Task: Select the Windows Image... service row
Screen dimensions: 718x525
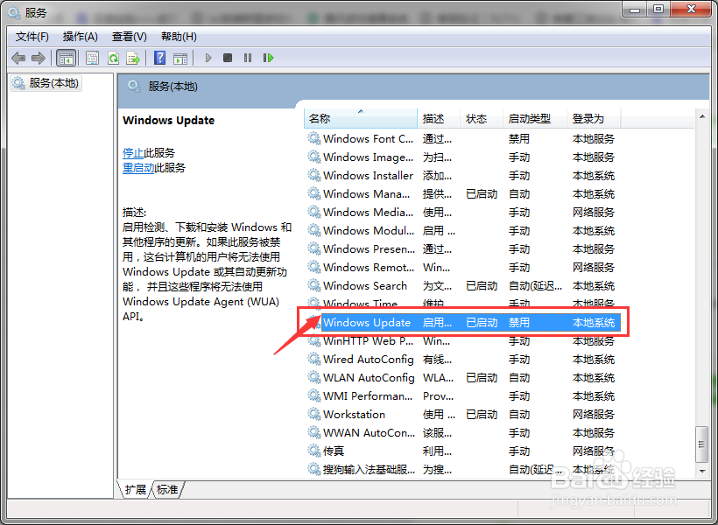Action: [x=462, y=157]
